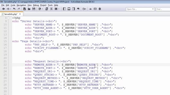
Task: Click the macro recording toolbar icon
Action: click(x=56, y=9)
